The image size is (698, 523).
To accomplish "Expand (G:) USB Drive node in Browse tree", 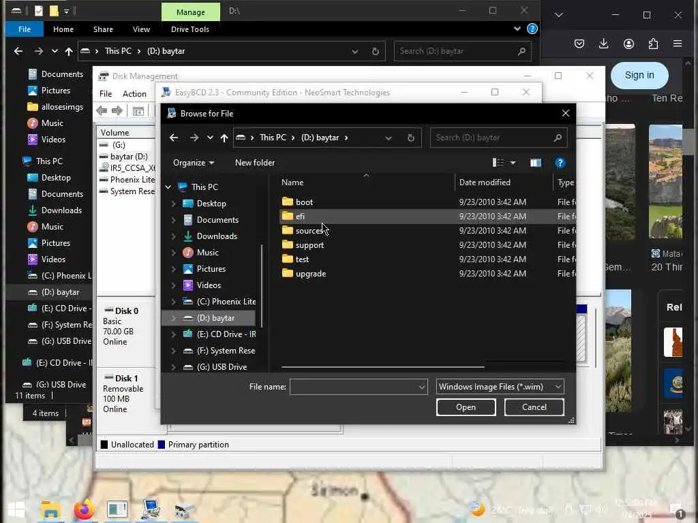I will point(174,367).
